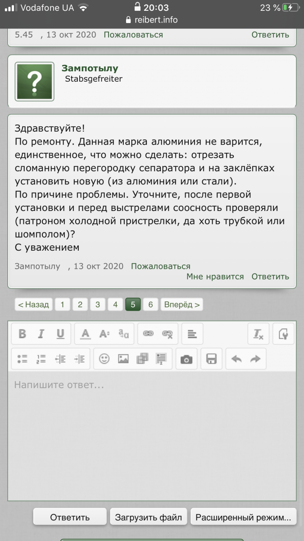Go to next page with Вперёд
This screenshot has height=541, width=304.
point(182,304)
